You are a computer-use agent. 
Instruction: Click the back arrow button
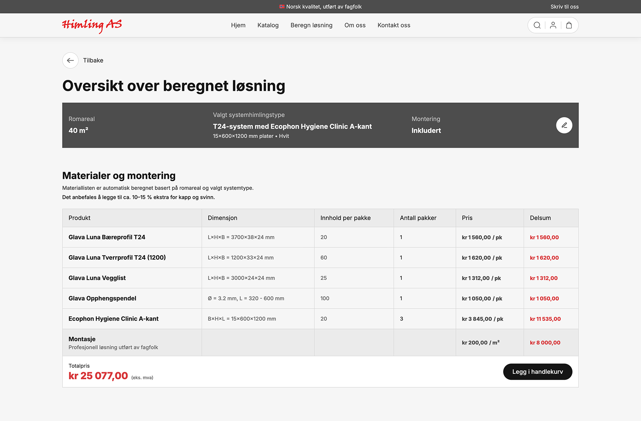(71, 60)
